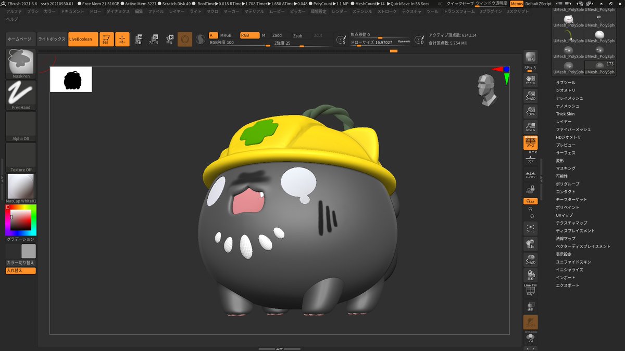
Task: Open the Render (レンダー) menu
Action: [339, 11]
